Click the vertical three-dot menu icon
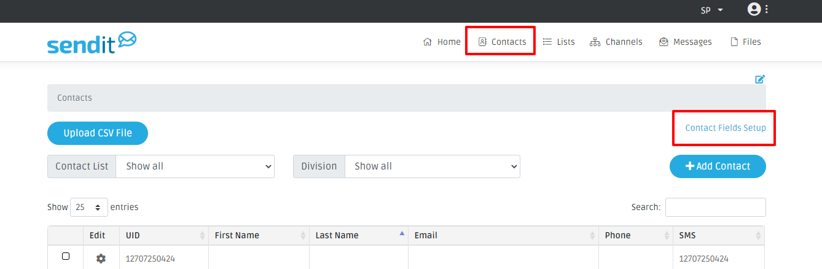This screenshot has height=269, width=822. pyautogui.click(x=767, y=9)
